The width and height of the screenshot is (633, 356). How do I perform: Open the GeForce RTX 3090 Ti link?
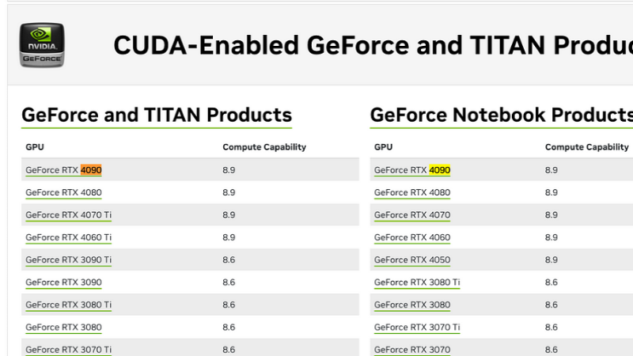[x=68, y=260]
